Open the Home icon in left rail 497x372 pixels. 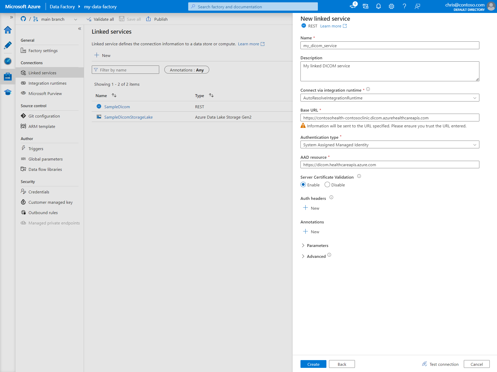(8, 30)
